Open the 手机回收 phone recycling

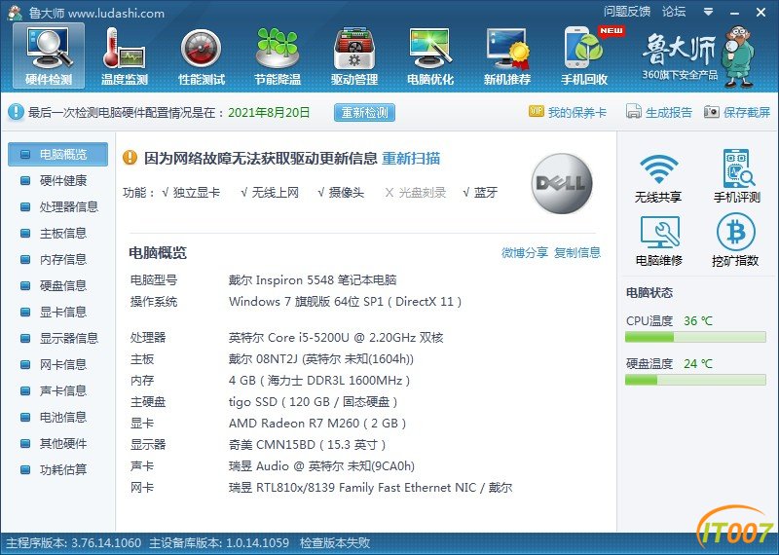tap(584, 56)
